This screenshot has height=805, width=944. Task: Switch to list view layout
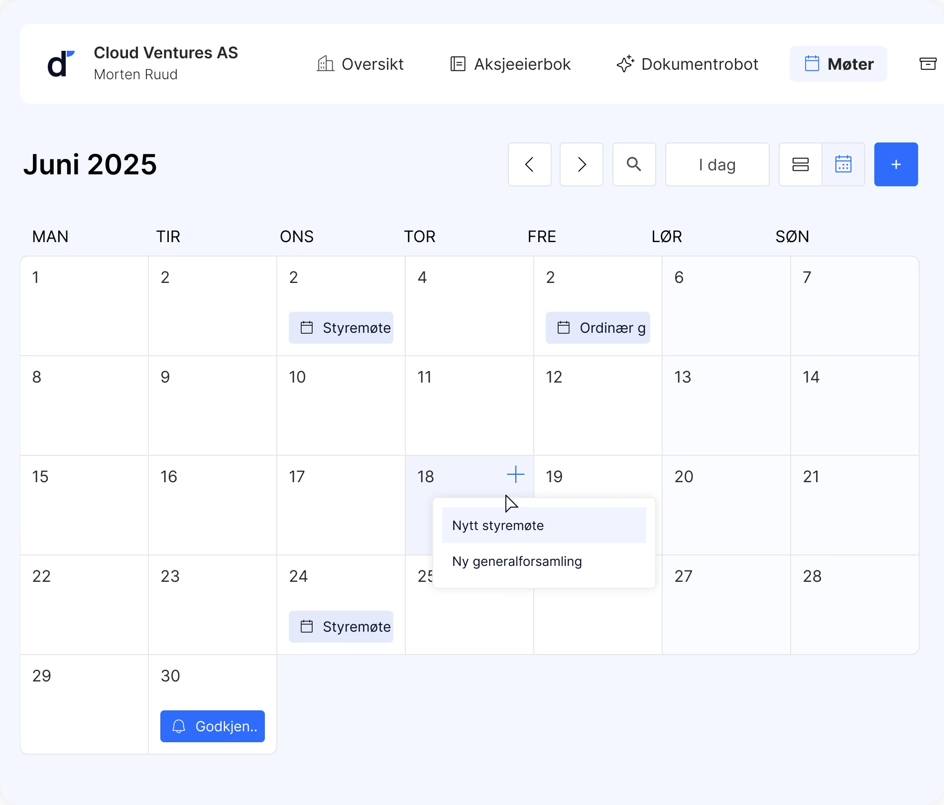(800, 164)
